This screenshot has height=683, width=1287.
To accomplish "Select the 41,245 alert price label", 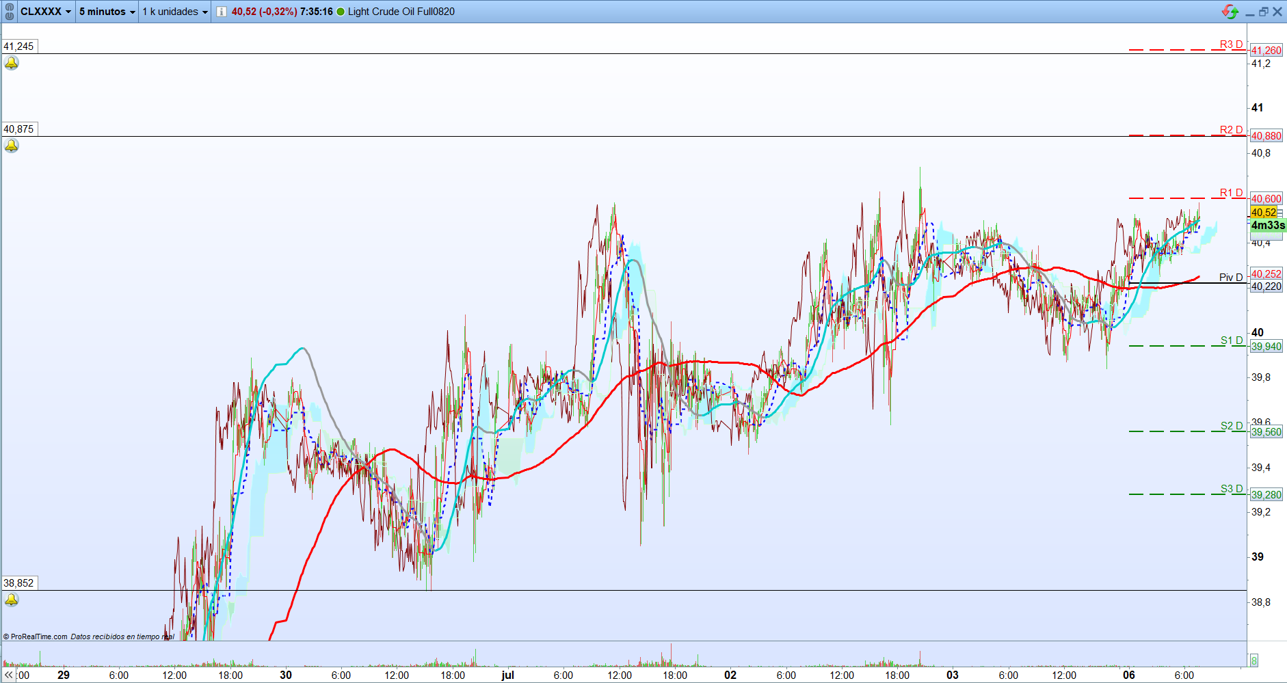I will click(x=19, y=46).
